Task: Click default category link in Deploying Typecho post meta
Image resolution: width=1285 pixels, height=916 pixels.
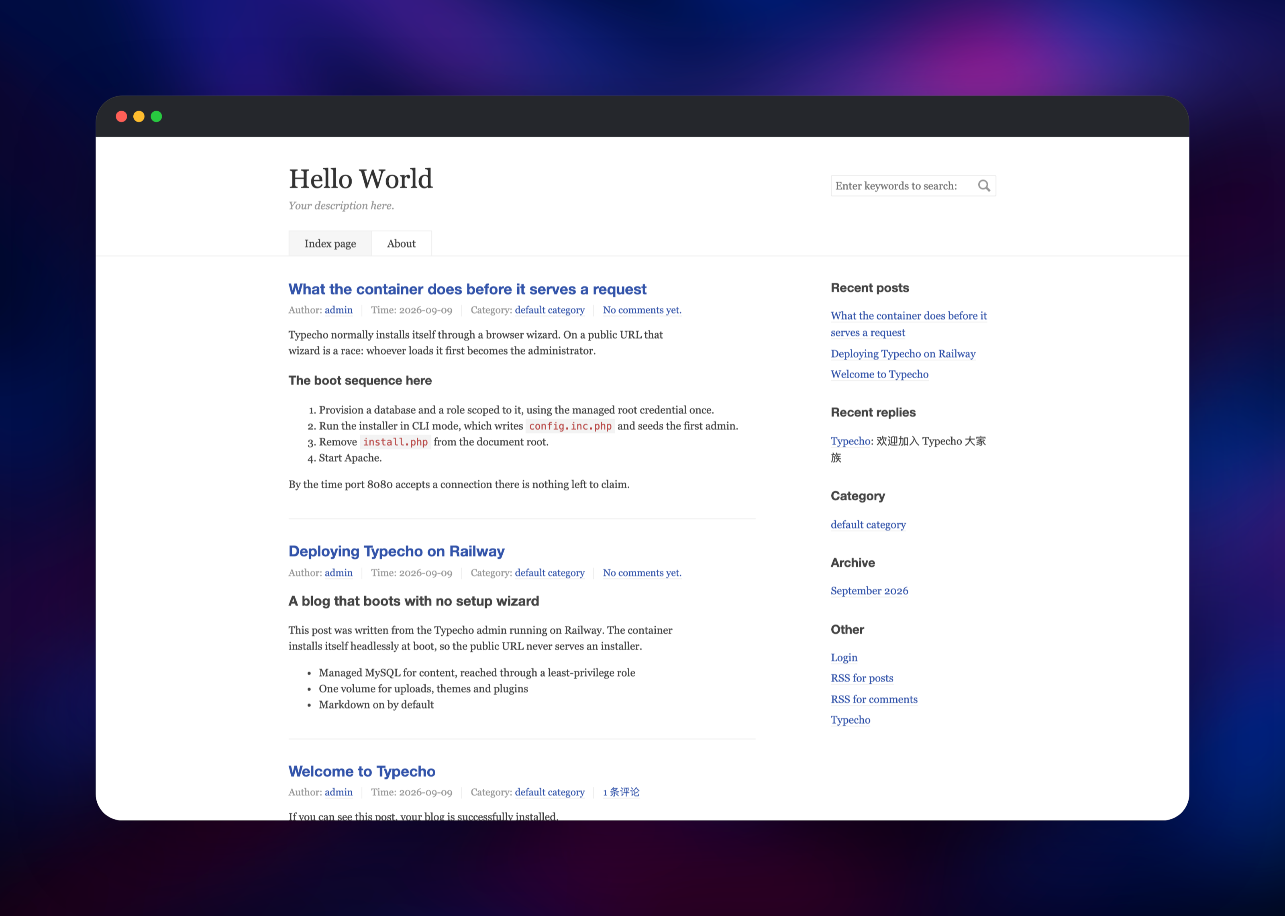Action: click(x=549, y=573)
